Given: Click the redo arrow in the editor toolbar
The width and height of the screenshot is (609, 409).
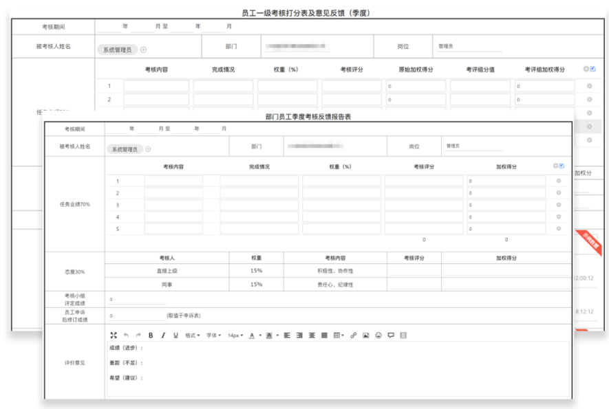Looking at the screenshot, I should pyautogui.click(x=138, y=335).
